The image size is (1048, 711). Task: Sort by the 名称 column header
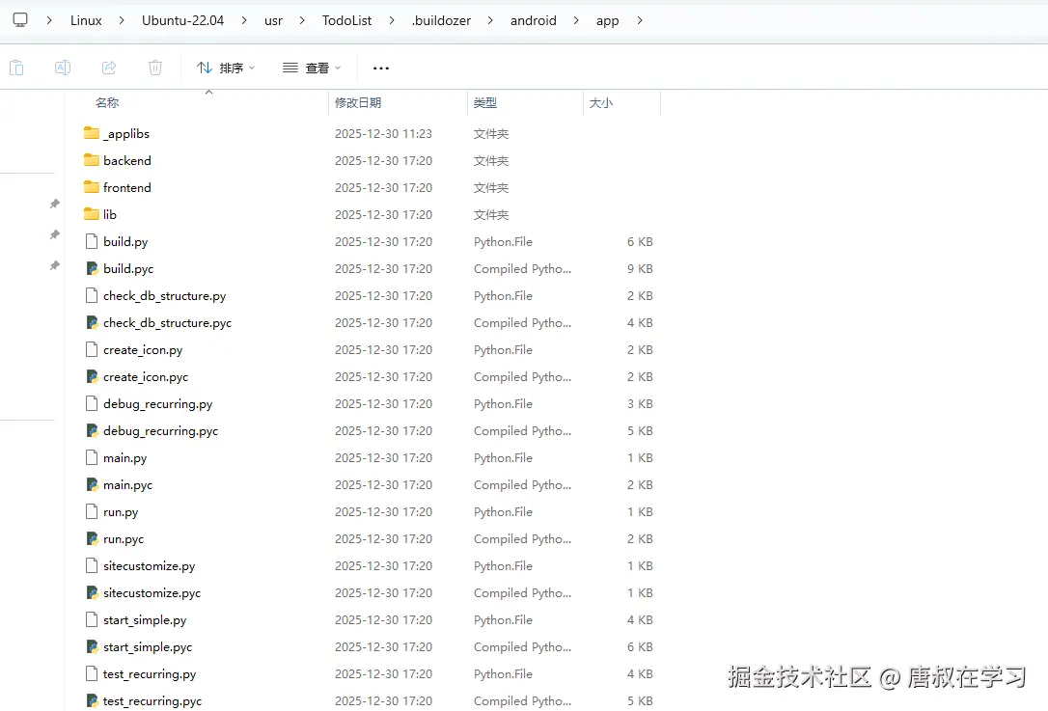107,102
